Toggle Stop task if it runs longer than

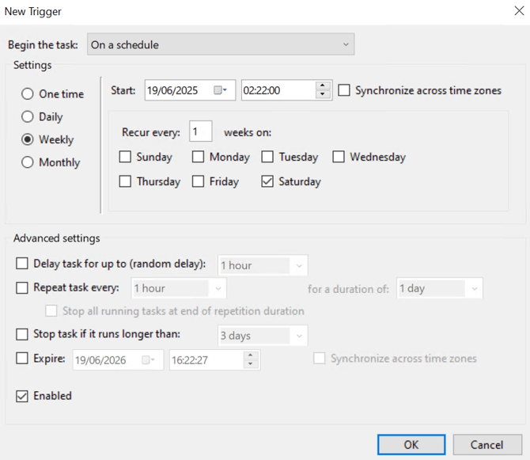click(x=22, y=334)
